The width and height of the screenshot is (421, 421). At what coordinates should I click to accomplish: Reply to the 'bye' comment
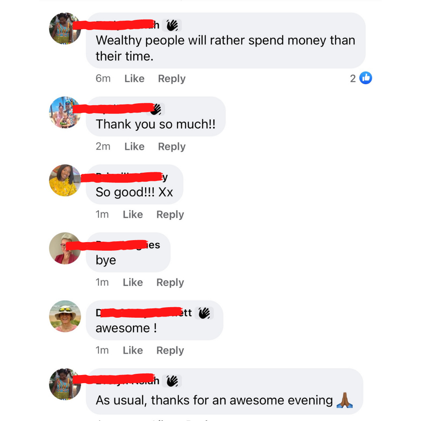pos(170,283)
